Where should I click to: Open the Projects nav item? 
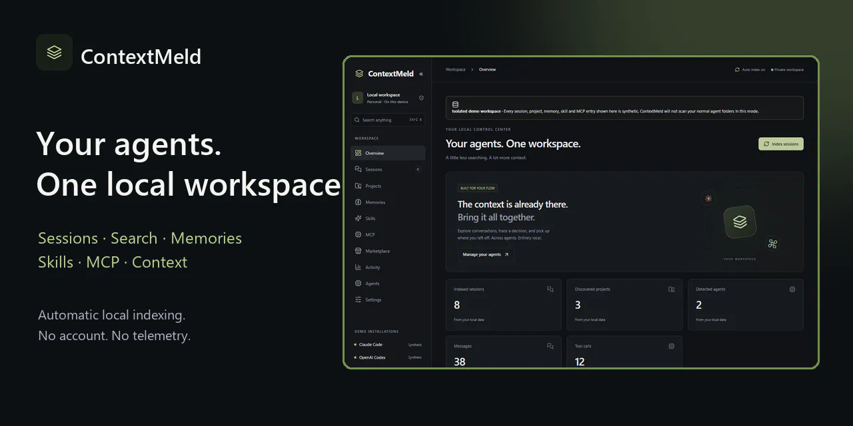click(x=388, y=186)
